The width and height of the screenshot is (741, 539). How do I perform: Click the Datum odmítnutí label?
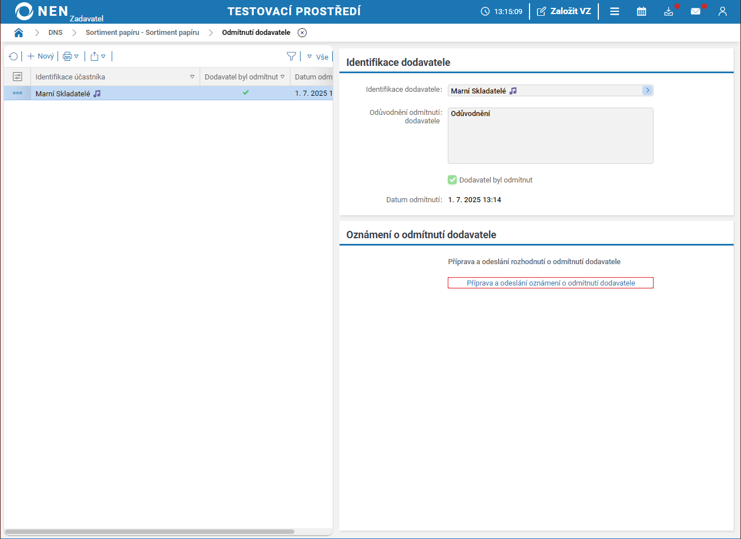coord(414,200)
